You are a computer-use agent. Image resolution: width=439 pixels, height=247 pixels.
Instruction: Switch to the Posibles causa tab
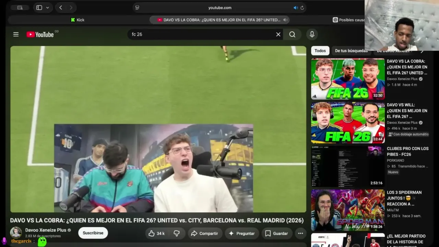coord(348,20)
